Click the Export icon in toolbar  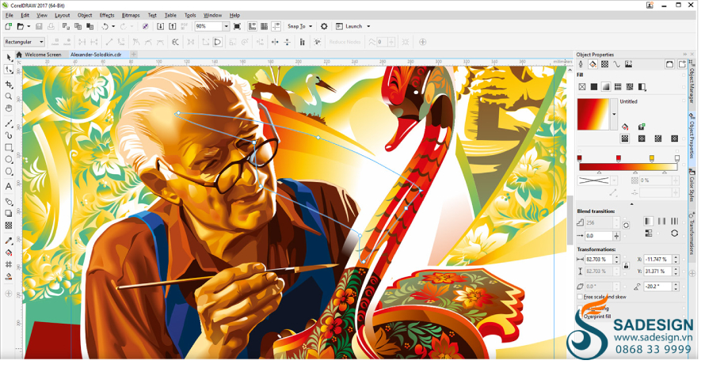click(172, 26)
